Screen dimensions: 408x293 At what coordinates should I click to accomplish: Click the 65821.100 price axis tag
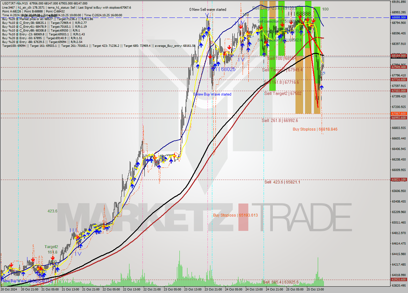click(398, 180)
